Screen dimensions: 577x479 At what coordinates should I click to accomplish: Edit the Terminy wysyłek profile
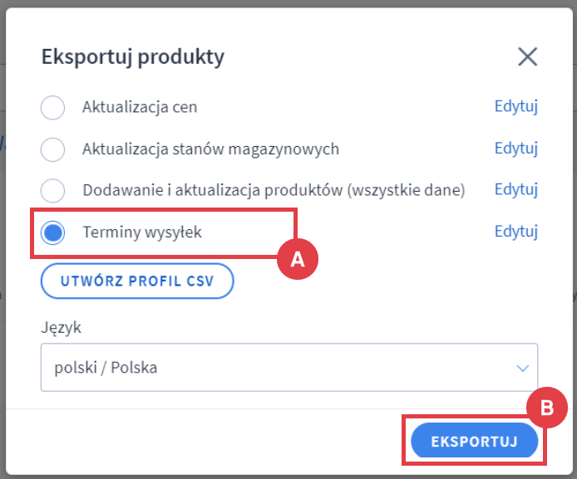click(x=516, y=232)
